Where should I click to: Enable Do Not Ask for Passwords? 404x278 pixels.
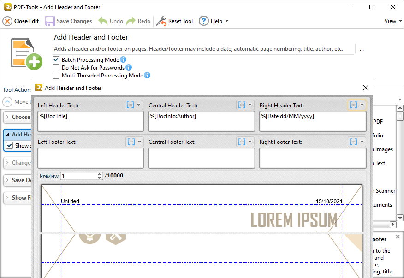(x=56, y=67)
